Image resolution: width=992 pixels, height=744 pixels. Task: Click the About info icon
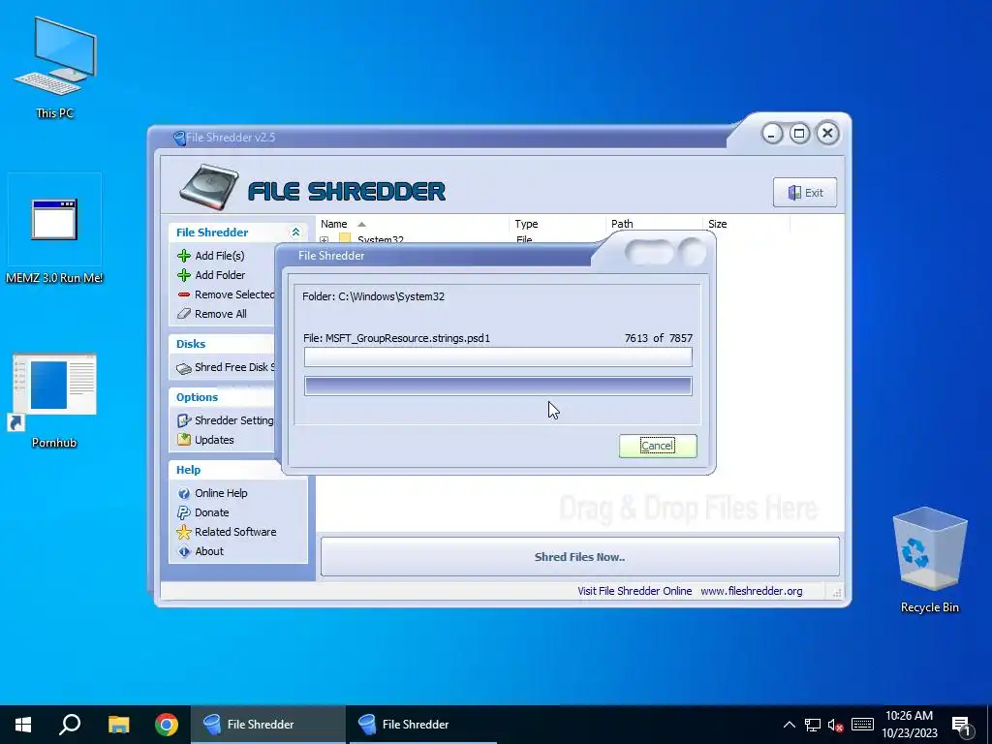tap(184, 551)
